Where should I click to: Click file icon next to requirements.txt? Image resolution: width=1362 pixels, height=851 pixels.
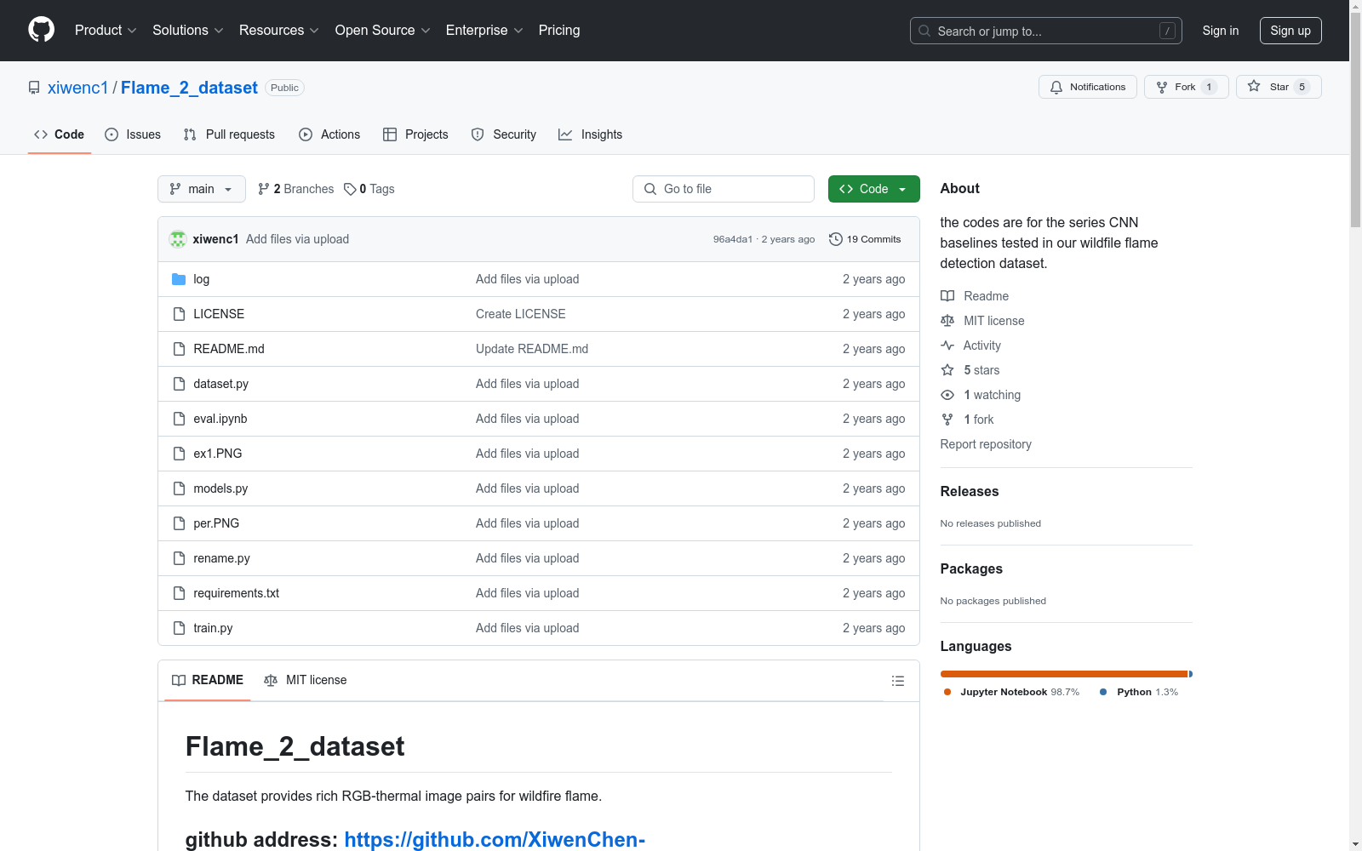click(x=179, y=593)
